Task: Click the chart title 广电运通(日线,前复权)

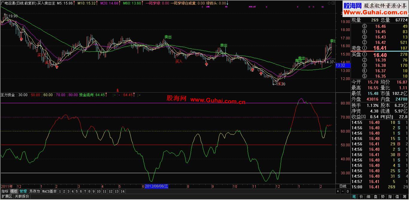Action: pyautogui.click(x=19, y=3)
